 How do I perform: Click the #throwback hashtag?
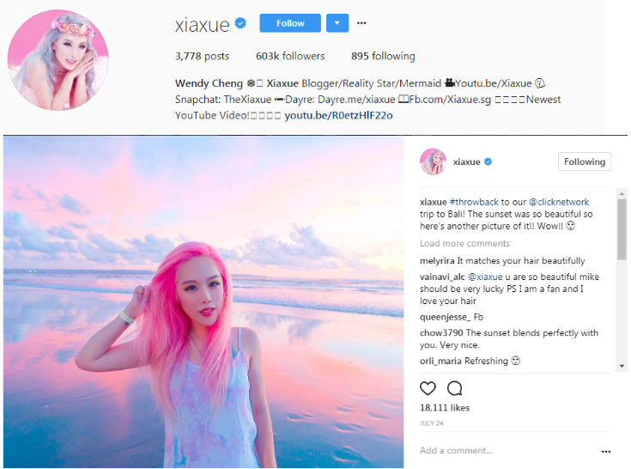(x=474, y=202)
